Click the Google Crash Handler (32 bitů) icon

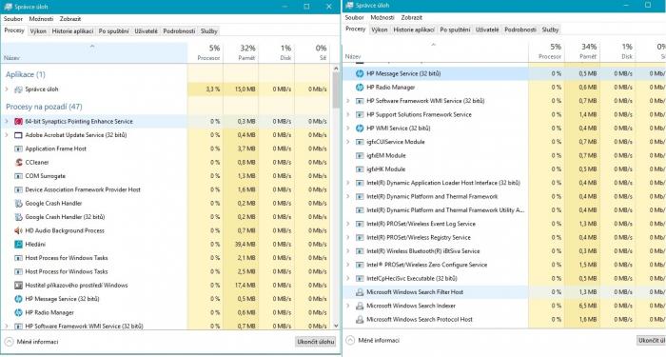[x=18, y=217]
